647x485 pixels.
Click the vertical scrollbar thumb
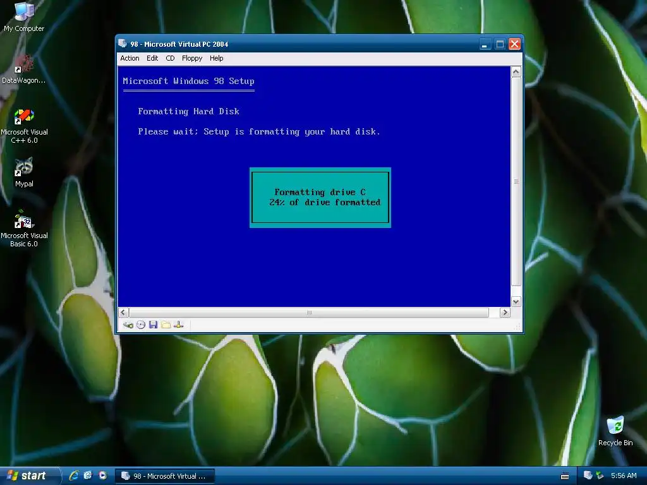pyautogui.click(x=516, y=181)
